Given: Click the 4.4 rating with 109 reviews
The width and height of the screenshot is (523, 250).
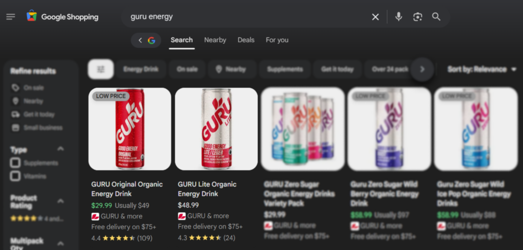Looking at the screenshot, I should click(122, 238).
